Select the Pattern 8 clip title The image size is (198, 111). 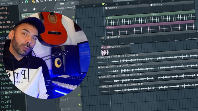point(115,47)
